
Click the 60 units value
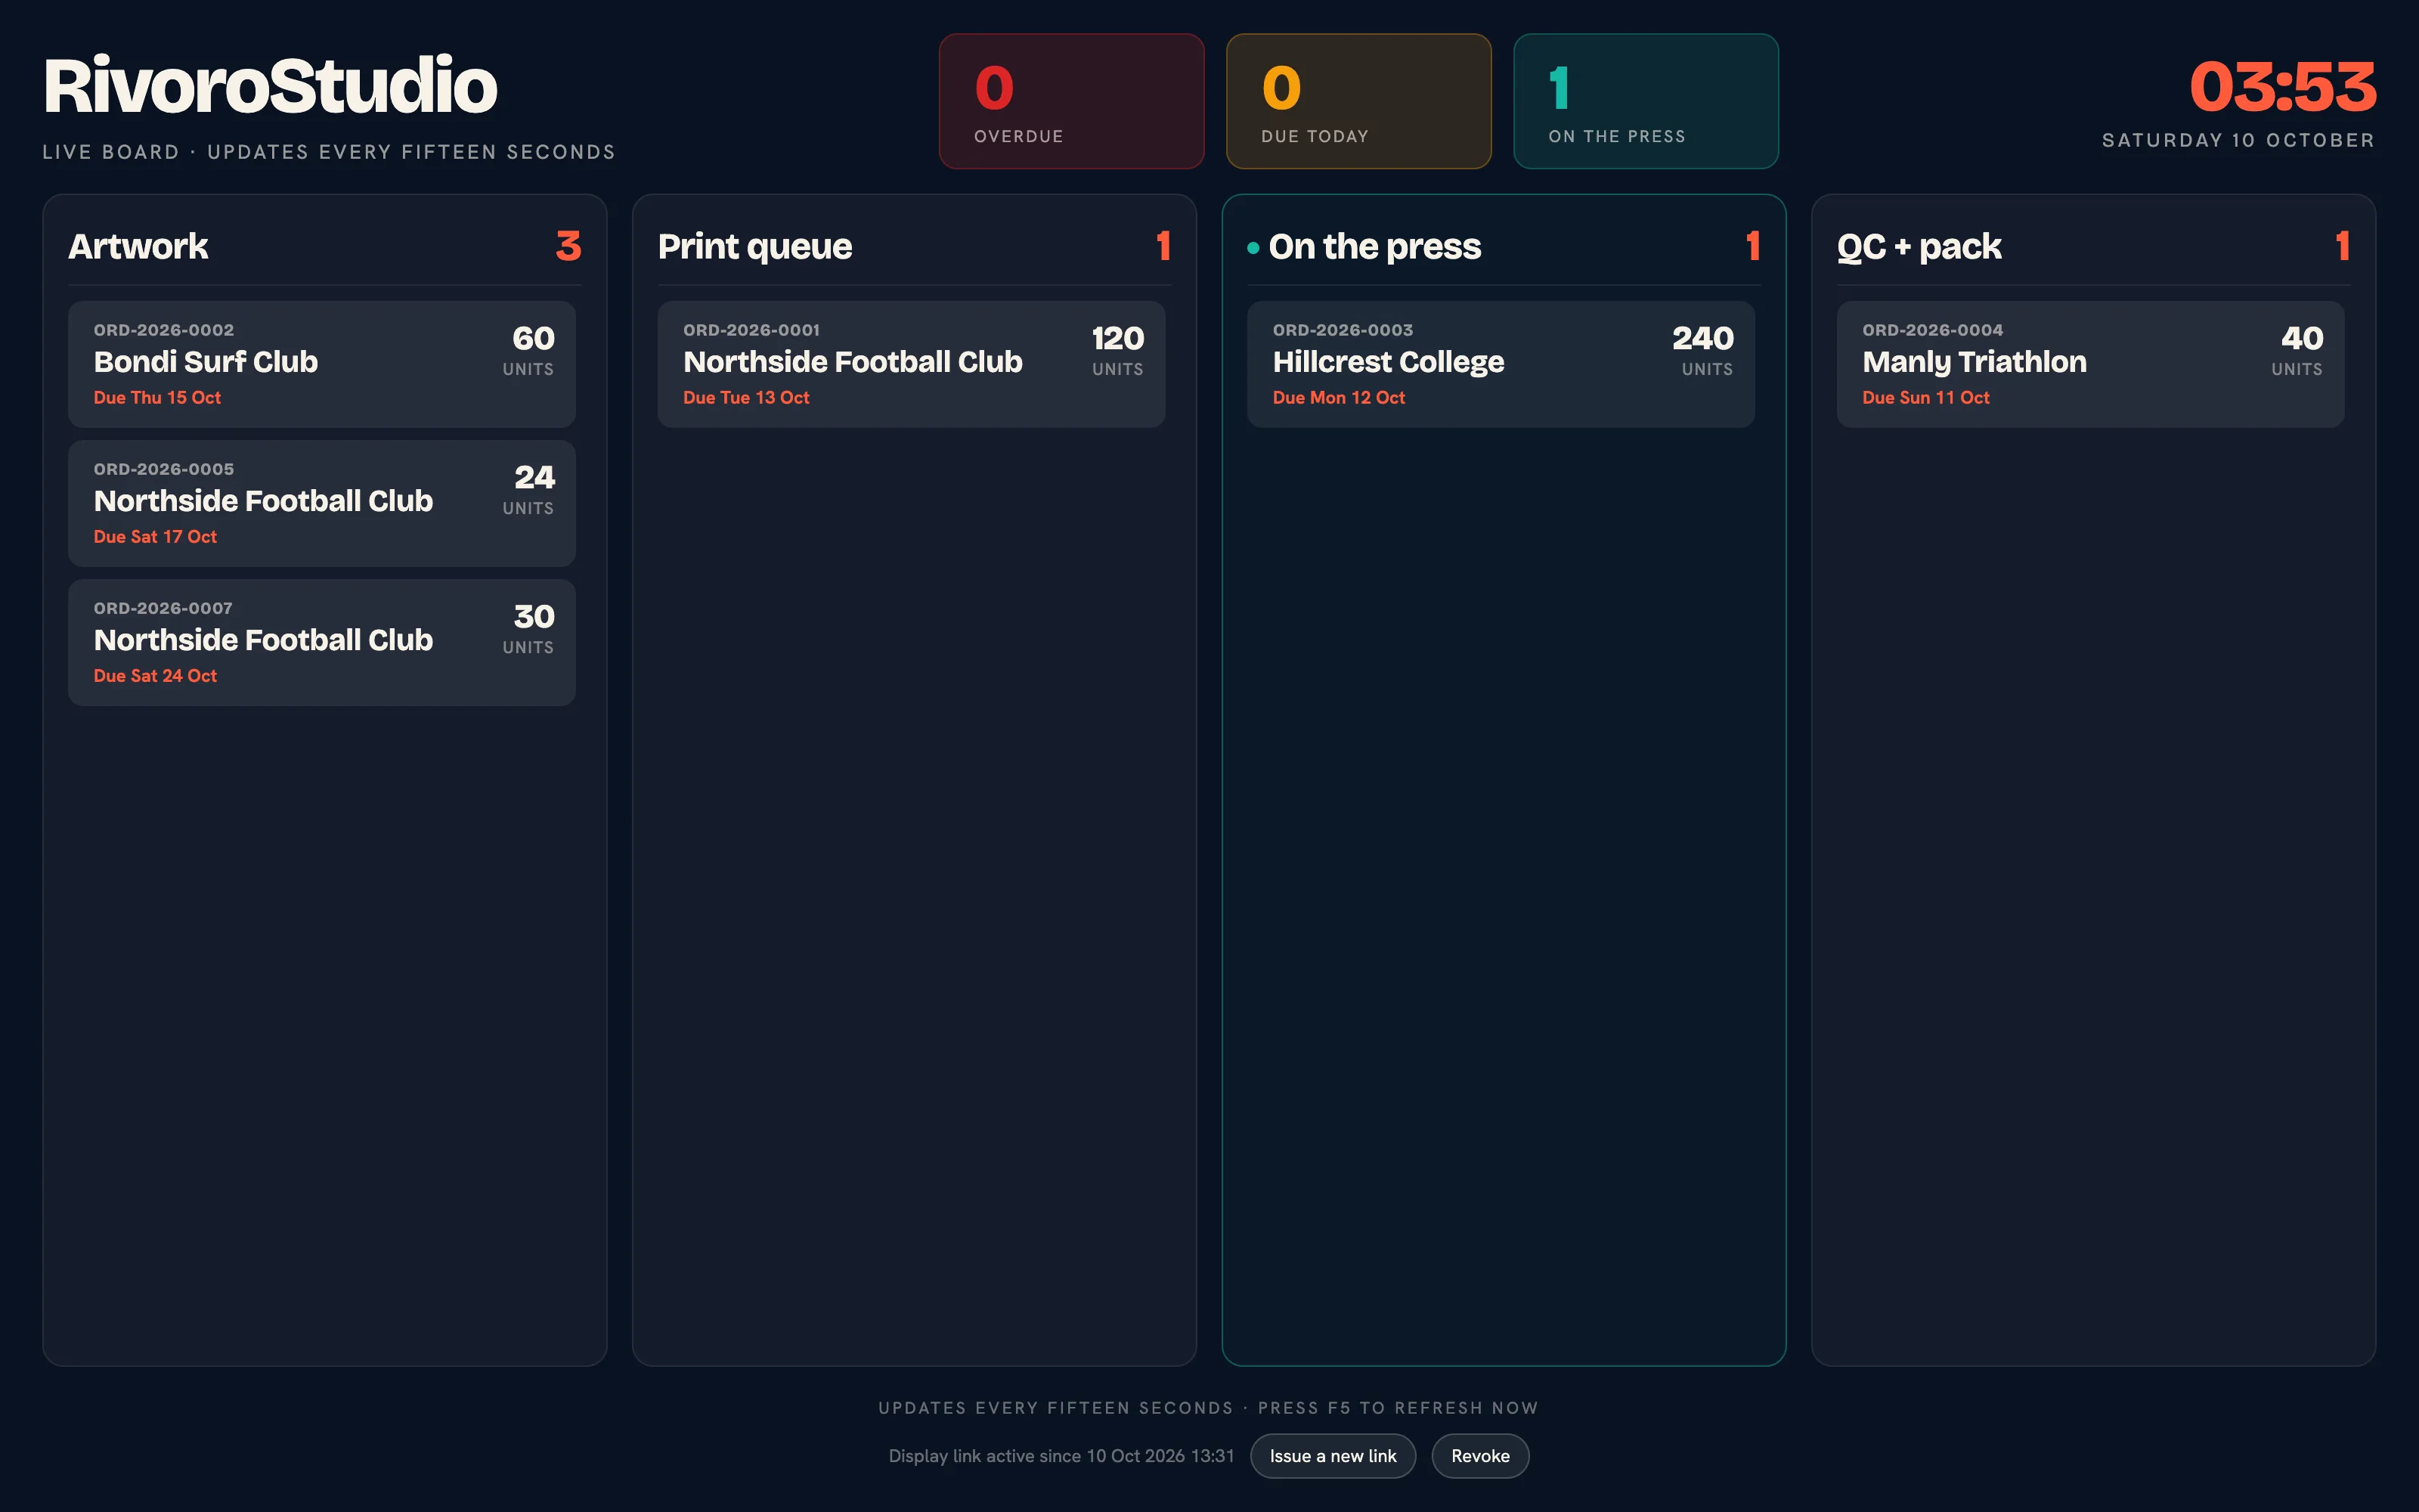tap(533, 338)
